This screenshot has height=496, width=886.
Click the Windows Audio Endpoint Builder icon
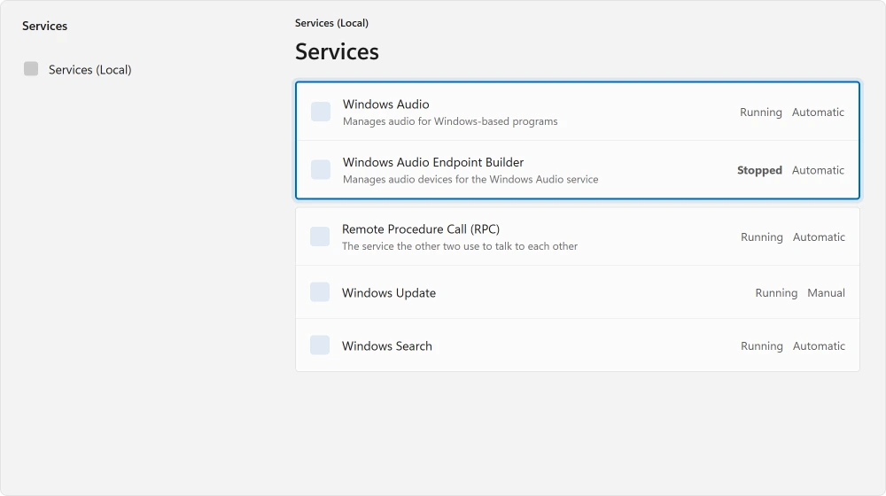(x=321, y=169)
